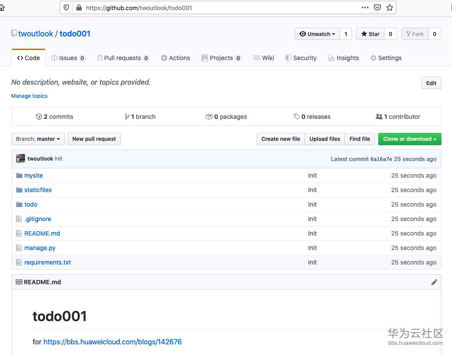Image resolution: width=452 pixels, height=354 pixels.
Task: Bookmark this page with star icon
Action: [x=390, y=7]
